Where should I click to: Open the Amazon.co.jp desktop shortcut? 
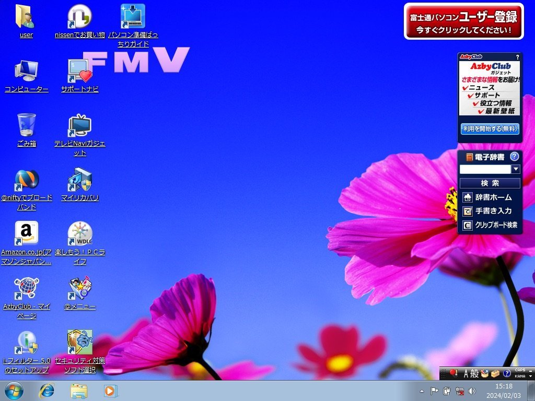pos(26,235)
